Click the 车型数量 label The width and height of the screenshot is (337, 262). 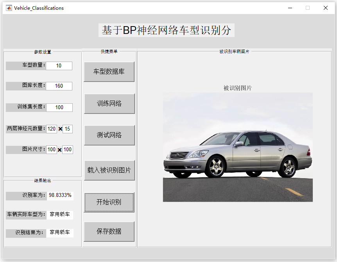[26, 65]
